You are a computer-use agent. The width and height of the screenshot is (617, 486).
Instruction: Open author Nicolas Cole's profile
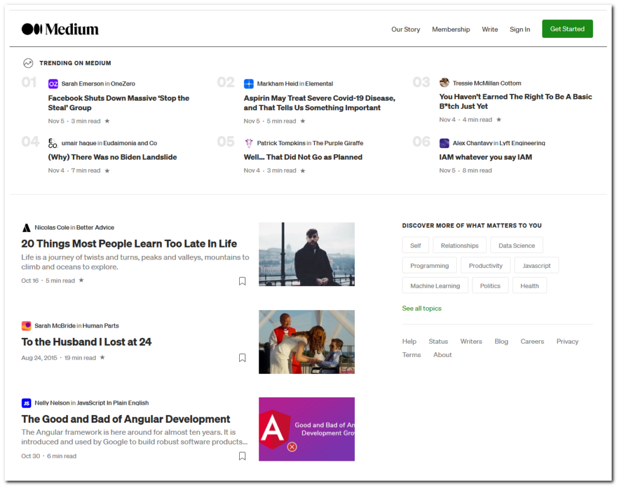click(x=52, y=228)
